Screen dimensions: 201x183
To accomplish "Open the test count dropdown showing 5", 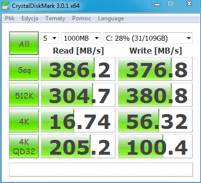I will pos(50,38).
